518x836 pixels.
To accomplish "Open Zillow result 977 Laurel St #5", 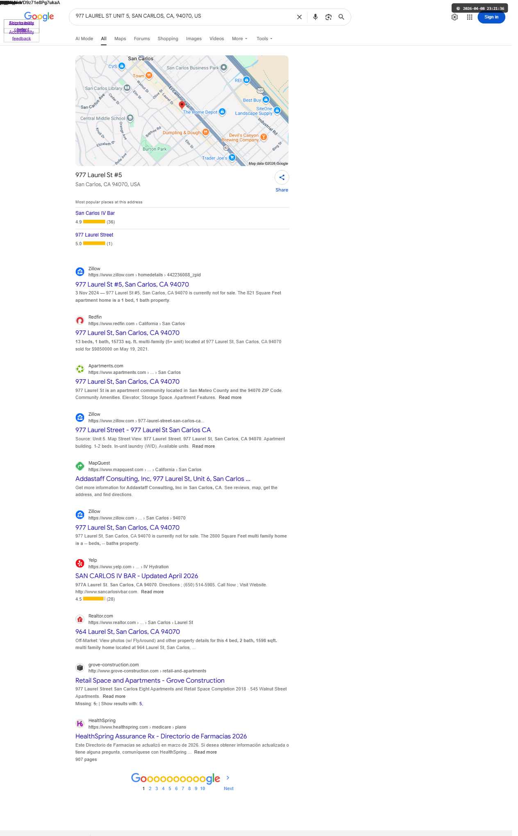I will point(132,284).
